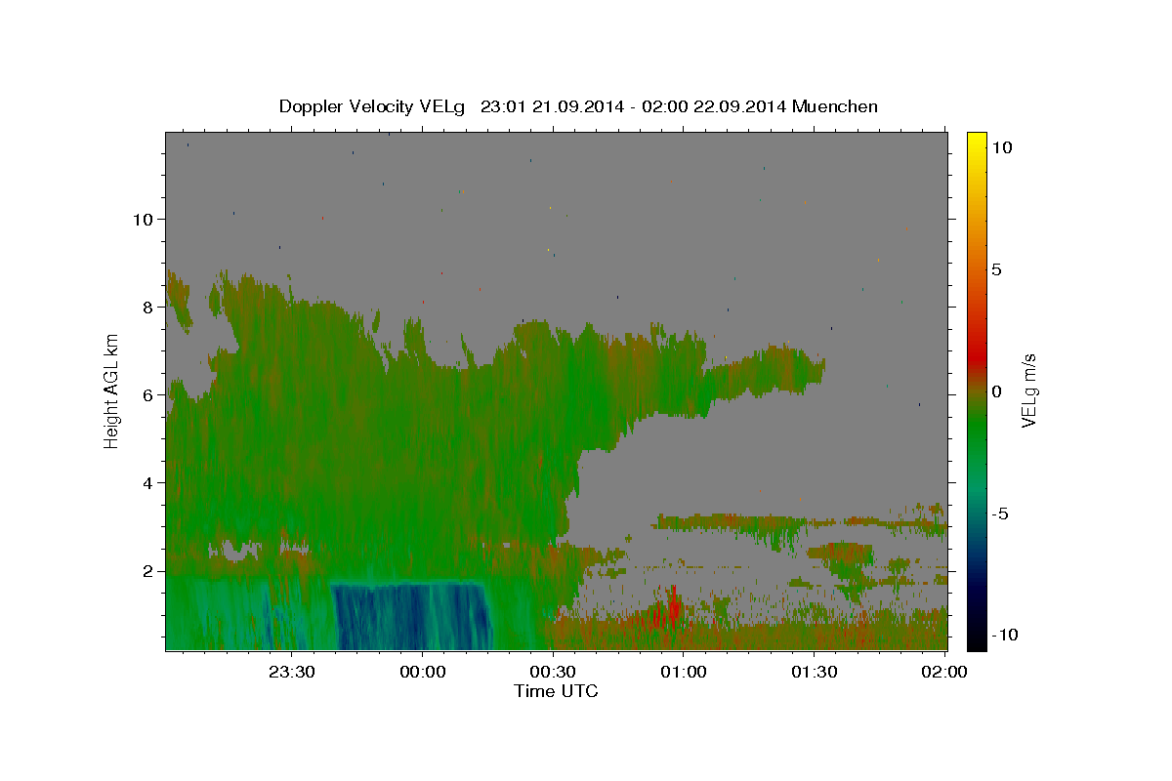Click the height tick label 8
1172x781 pixels.
click(x=148, y=308)
